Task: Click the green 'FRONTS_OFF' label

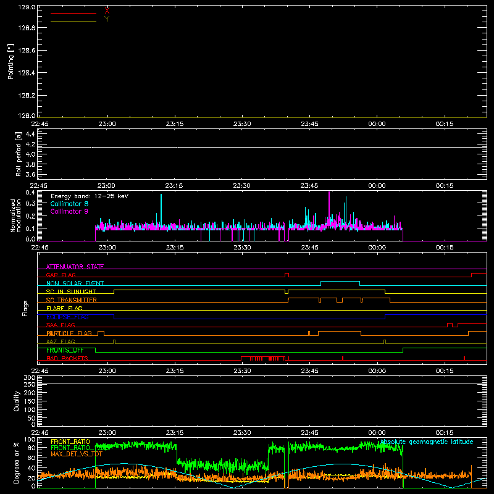Action: (x=65, y=350)
